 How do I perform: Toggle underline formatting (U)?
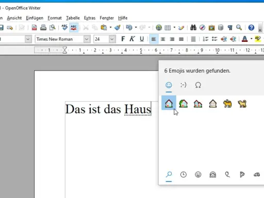(x=142, y=39)
